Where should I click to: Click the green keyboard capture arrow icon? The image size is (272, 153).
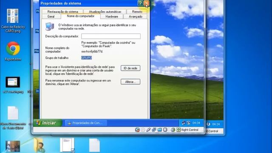click(x=178, y=130)
